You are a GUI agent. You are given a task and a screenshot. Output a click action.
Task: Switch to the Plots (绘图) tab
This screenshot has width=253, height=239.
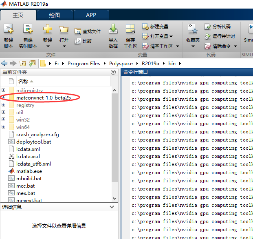coord(55,15)
